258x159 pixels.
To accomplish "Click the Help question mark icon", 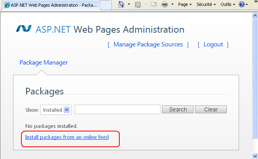I will 242,5.
